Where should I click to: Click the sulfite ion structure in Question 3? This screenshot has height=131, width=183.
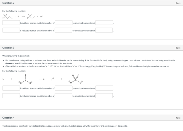(25, 79)
